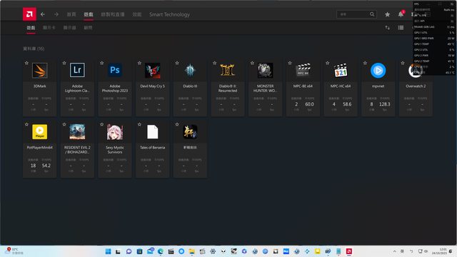Select MONSTER HUNTER: WORLD tile
Image resolution: width=457 pixels, height=257 pixels.
265,88
